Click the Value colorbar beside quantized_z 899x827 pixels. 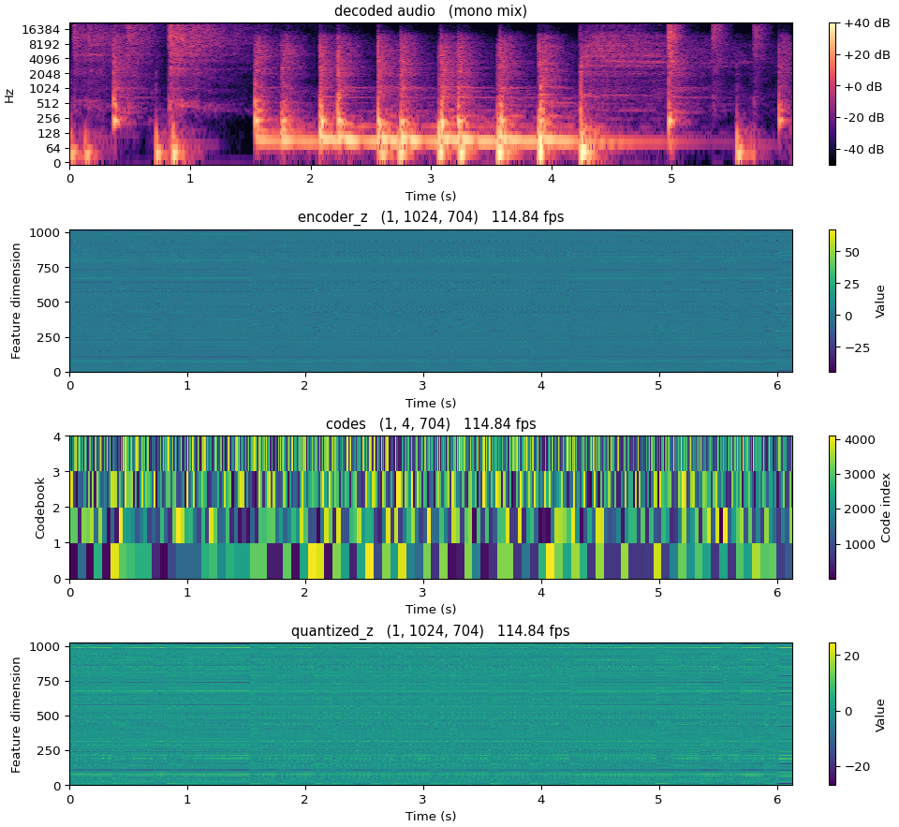[x=833, y=715]
